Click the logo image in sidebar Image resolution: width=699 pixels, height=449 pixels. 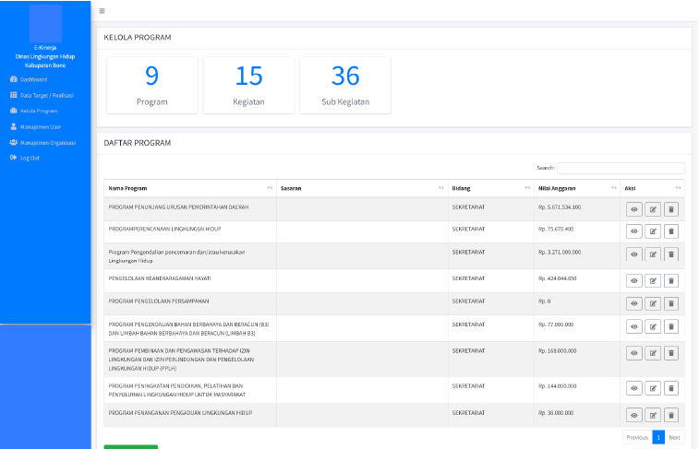(45, 24)
